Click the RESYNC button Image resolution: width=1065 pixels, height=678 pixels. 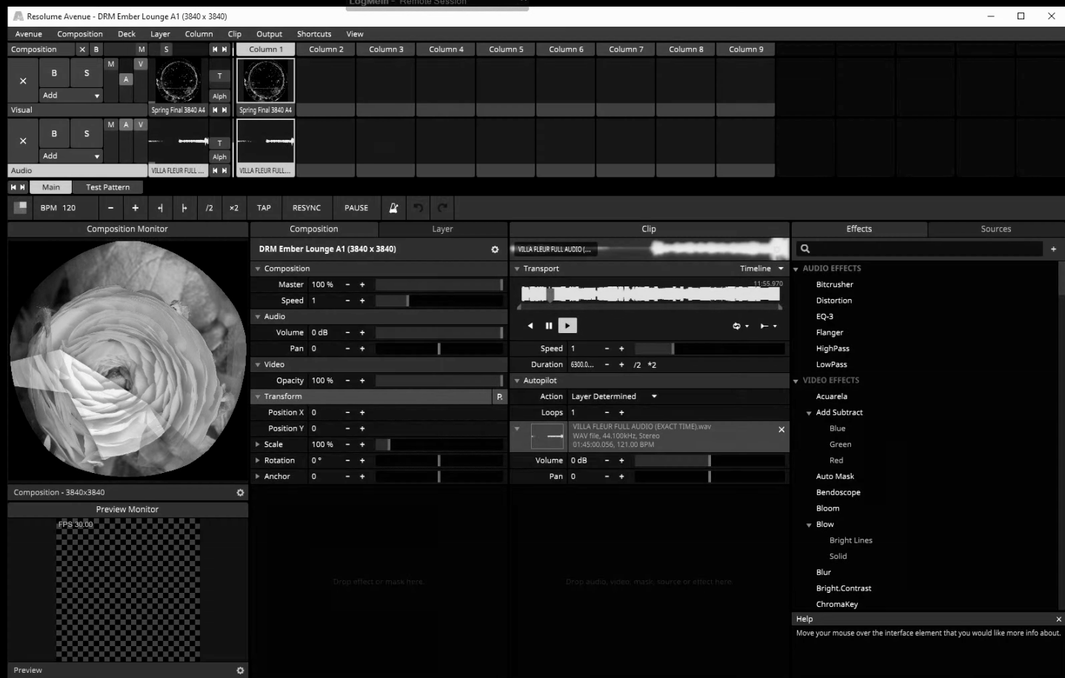[307, 208]
